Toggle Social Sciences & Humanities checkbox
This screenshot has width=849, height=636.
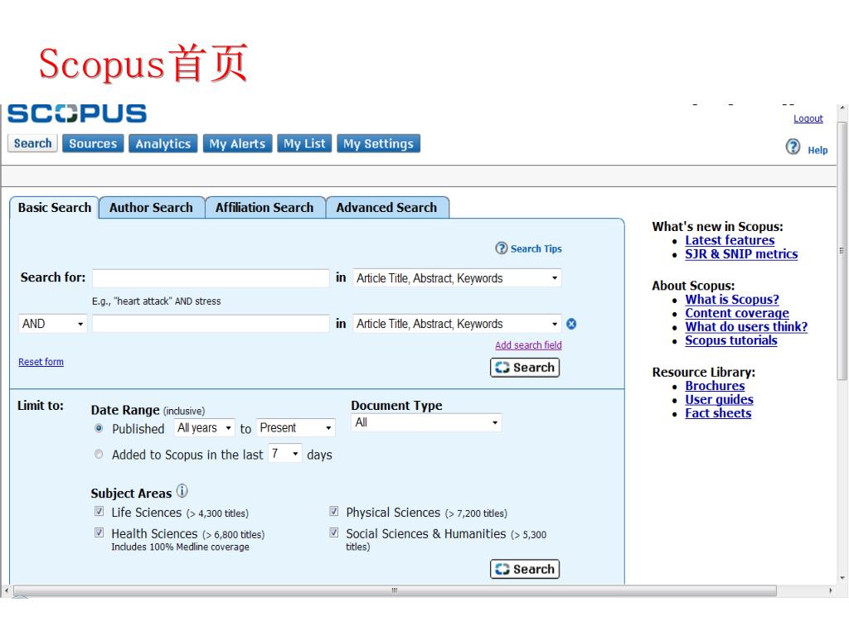click(x=334, y=532)
